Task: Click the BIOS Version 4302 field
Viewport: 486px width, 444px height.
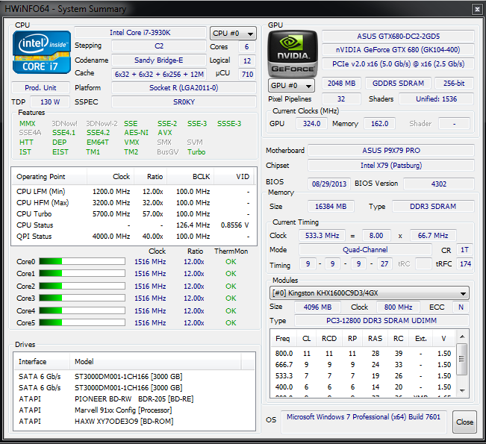Action: point(439,184)
